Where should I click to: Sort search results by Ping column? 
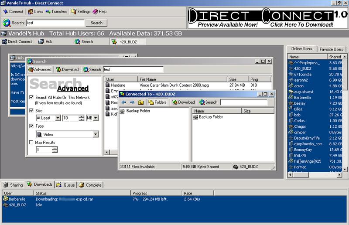pos(260,79)
